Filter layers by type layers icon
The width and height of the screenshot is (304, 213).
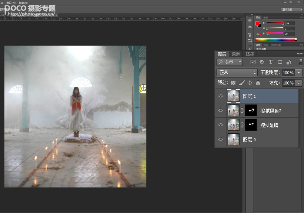(271, 62)
